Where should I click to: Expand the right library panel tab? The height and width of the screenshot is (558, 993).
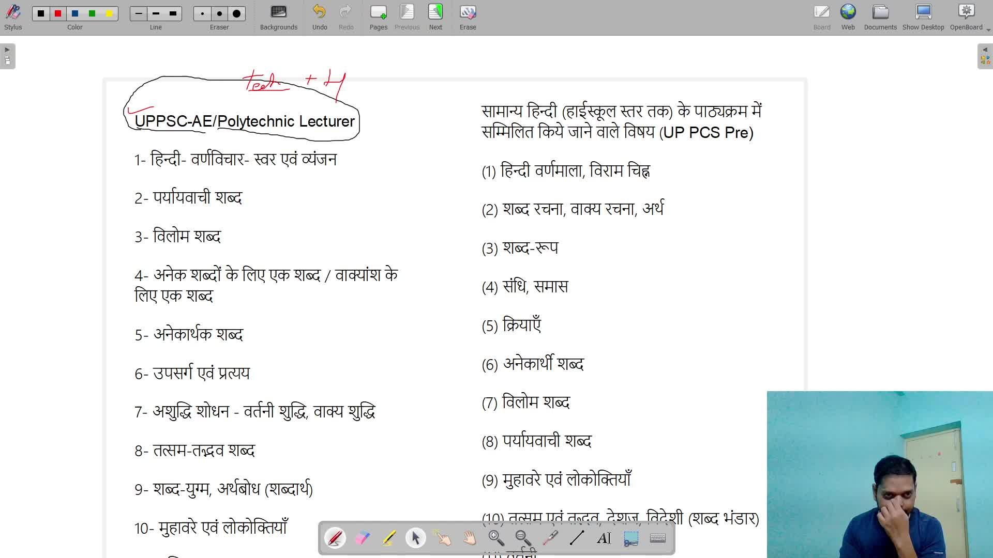coord(985,56)
